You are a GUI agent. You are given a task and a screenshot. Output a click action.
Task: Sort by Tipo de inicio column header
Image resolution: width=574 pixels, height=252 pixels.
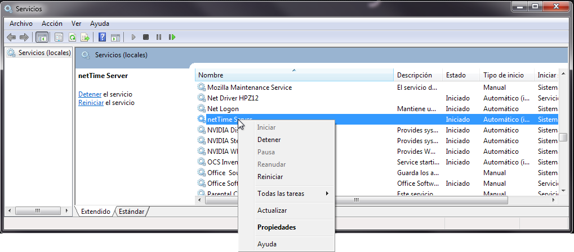tap(506, 75)
